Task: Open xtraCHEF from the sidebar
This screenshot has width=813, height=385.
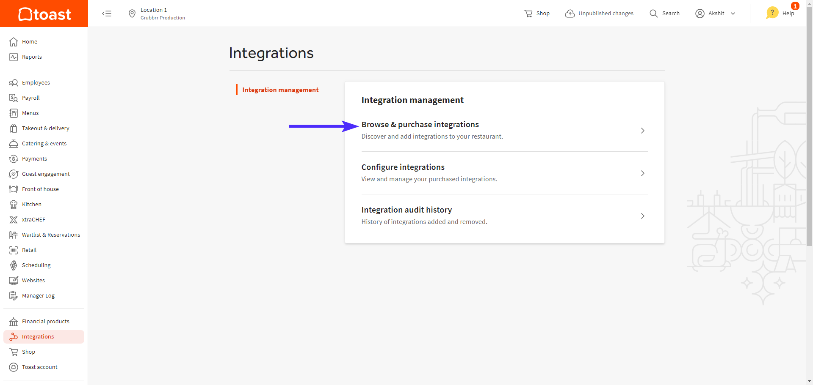Action: tap(33, 220)
